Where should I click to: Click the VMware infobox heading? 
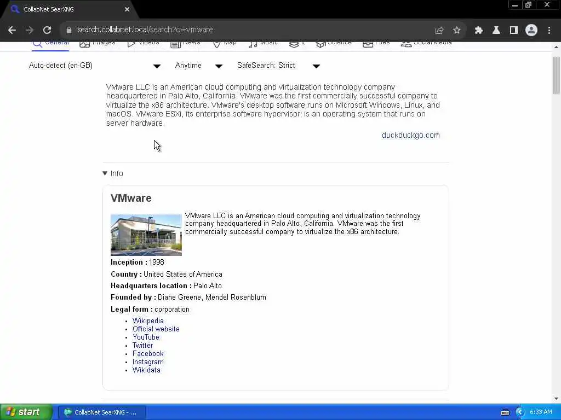coord(131,198)
